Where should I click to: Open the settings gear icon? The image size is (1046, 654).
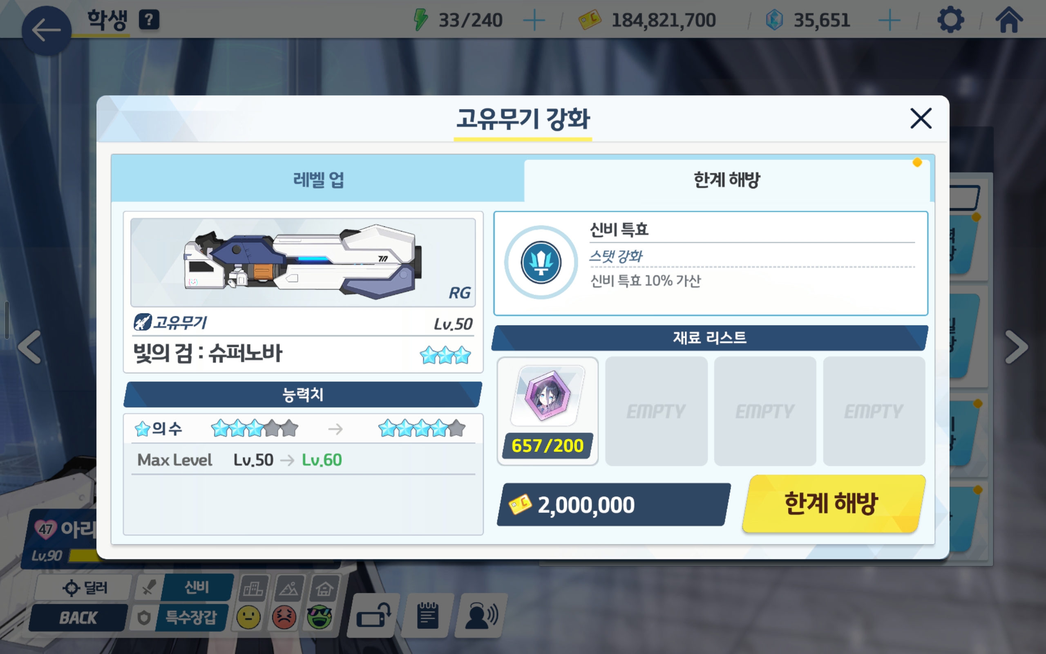point(950,20)
